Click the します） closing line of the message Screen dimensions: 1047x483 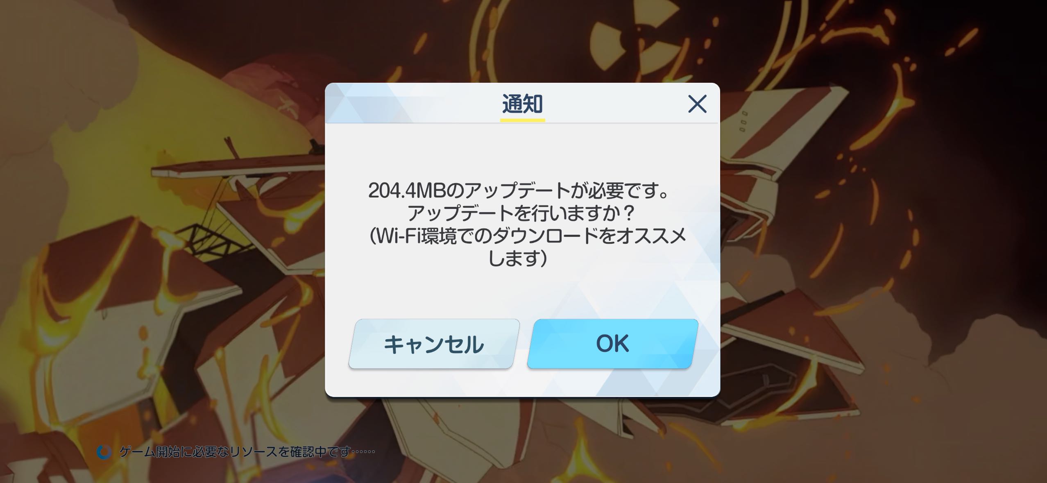[518, 259]
